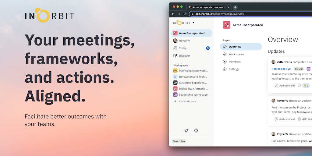
Task: Click the Today notification badge showing 3
Action: pyautogui.click(x=208, y=48)
